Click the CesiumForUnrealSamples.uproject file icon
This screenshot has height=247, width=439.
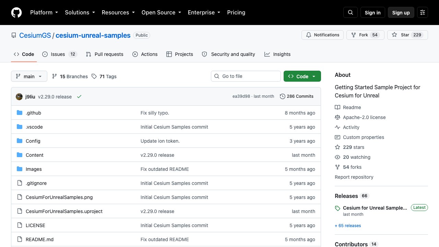pos(20,211)
